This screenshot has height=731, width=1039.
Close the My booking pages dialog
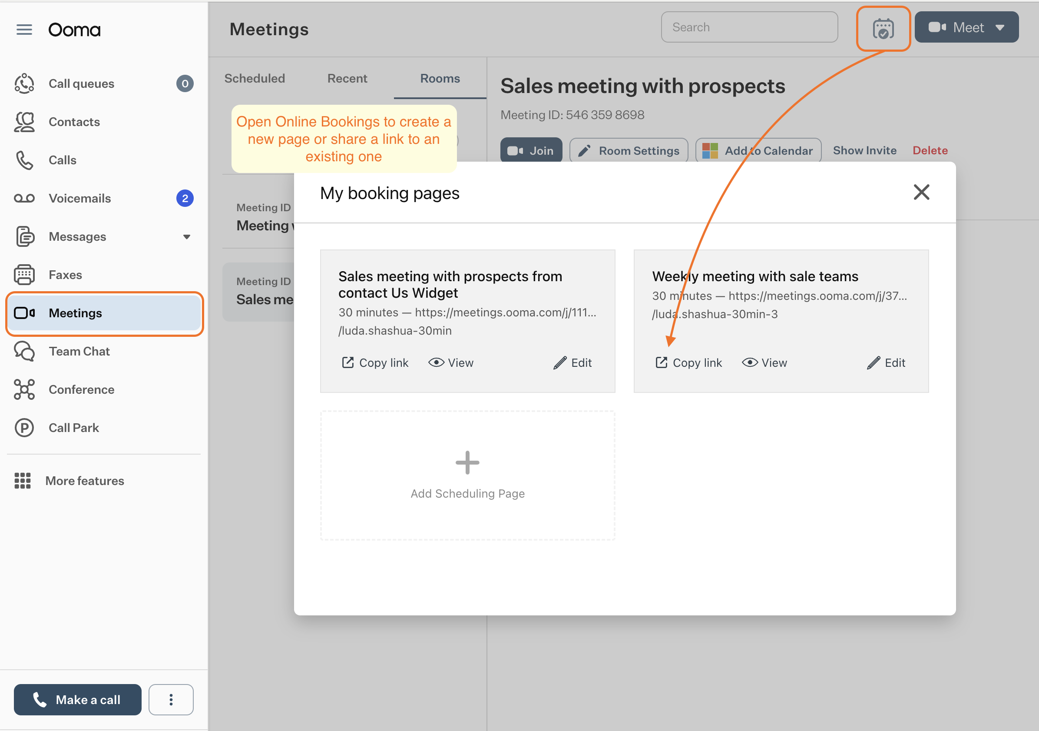(921, 193)
